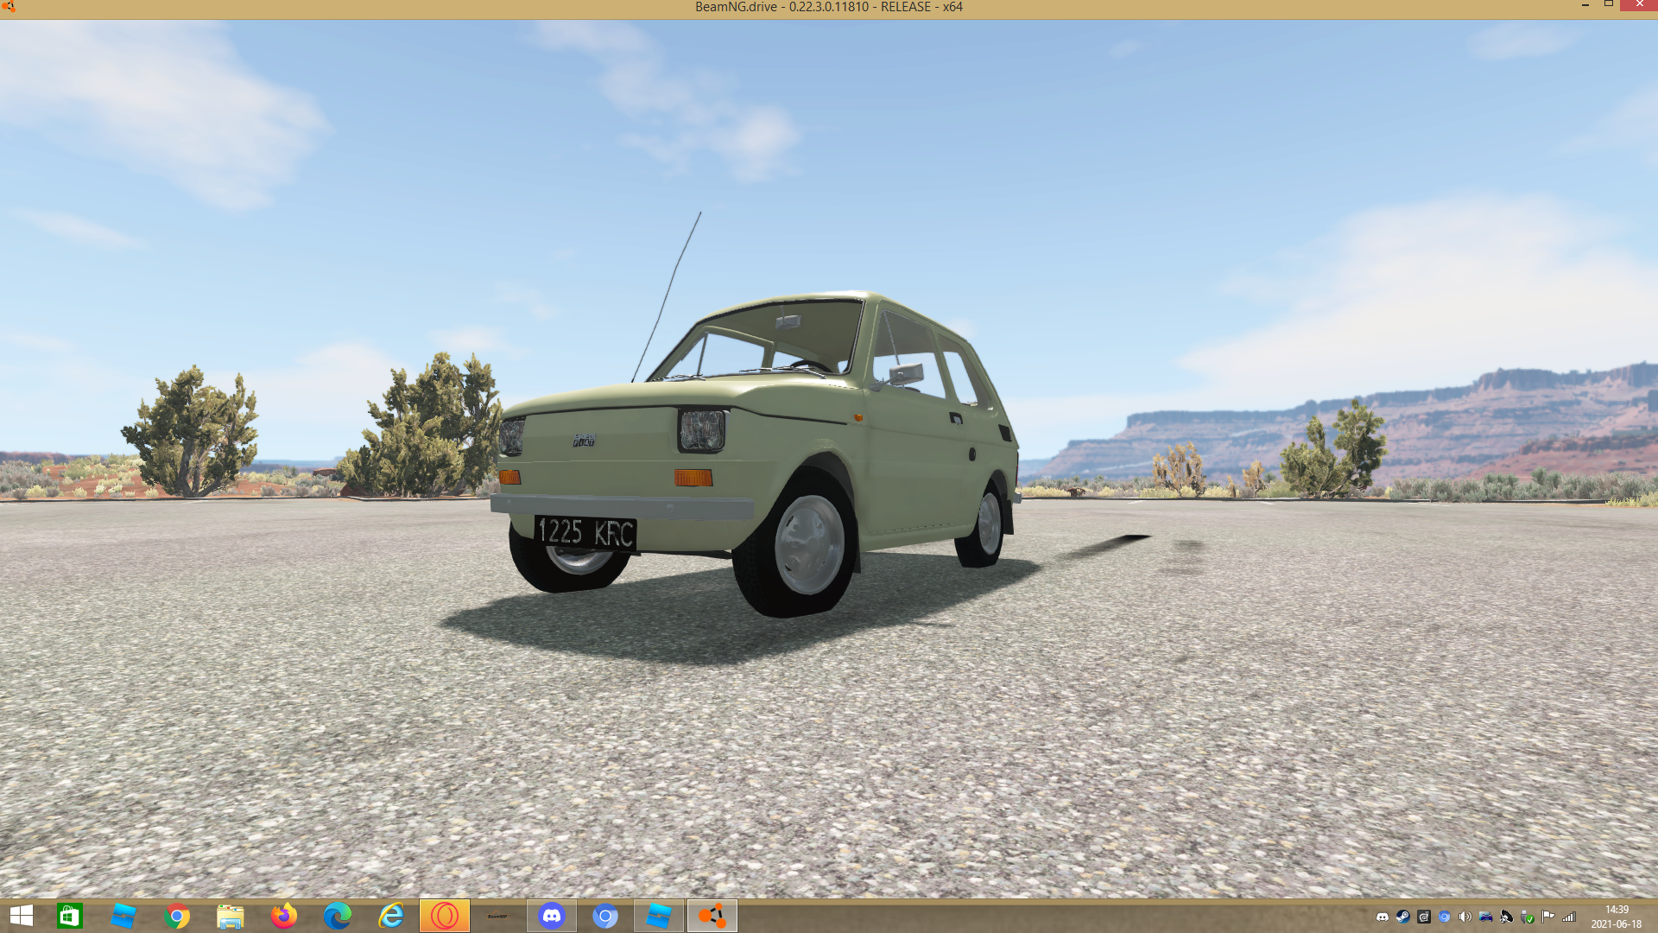The width and height of the screenshot is (1658, 933).
Task: Open Chromium tray icon
Action: coord(1445,917)
